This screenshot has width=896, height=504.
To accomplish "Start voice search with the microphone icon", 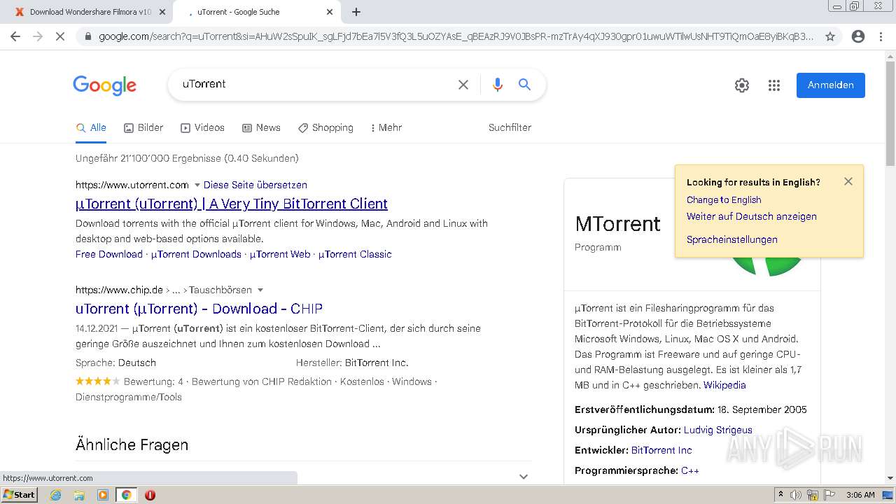I will point(498,85).
